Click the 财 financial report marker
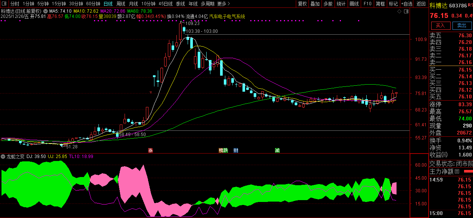The image size is (473, 218). click(x=236, y=151)
